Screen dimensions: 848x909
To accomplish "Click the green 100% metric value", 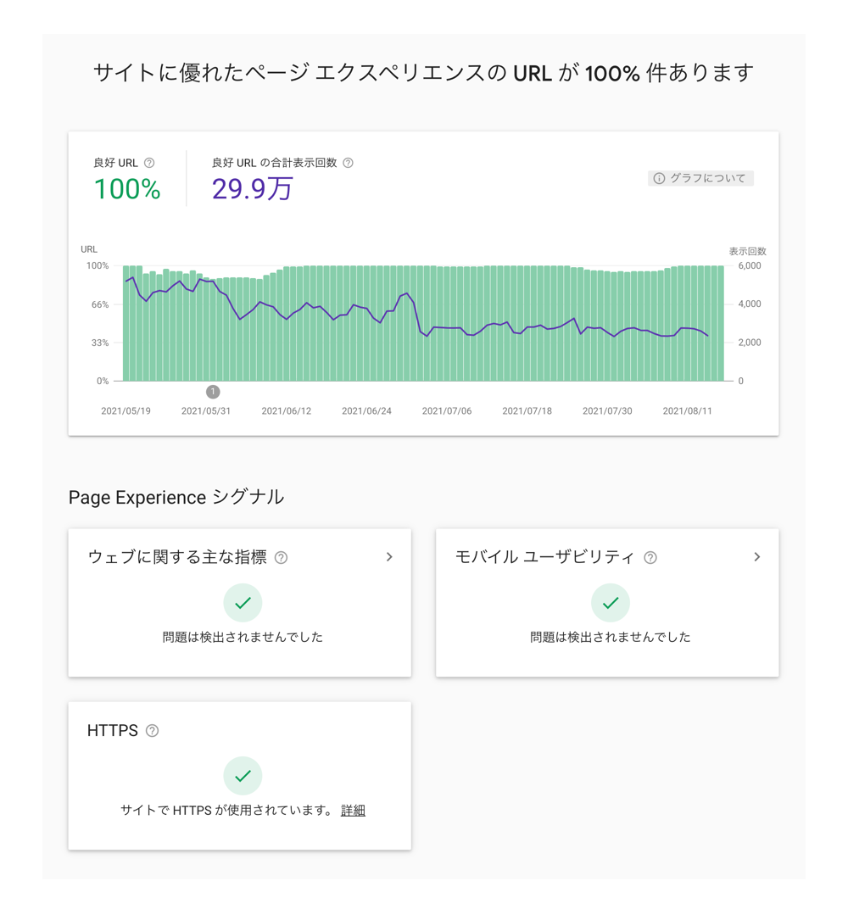I will (126, 190).
